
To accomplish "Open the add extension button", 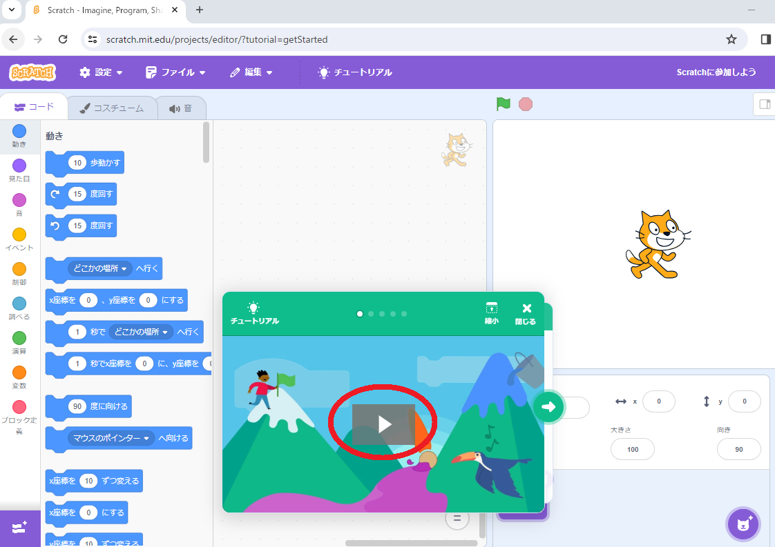I will [x=20, y=528].
